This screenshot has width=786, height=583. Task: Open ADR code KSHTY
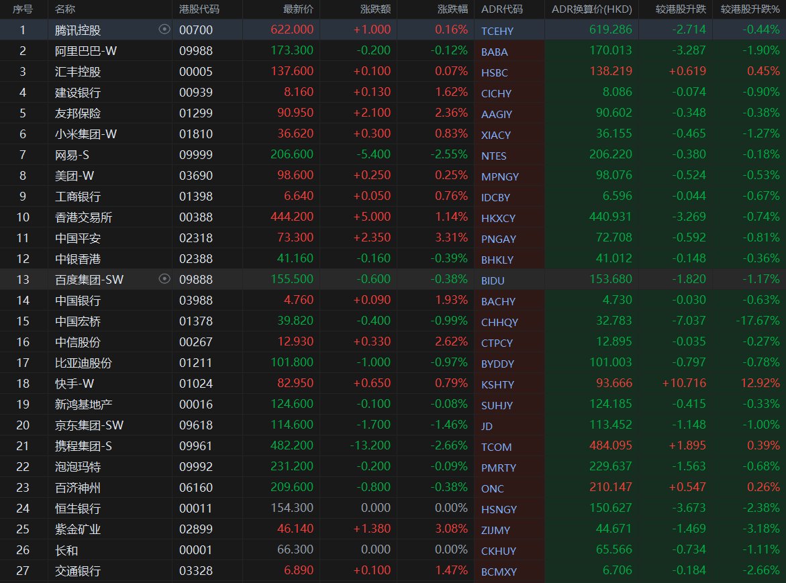pos(497,384)
